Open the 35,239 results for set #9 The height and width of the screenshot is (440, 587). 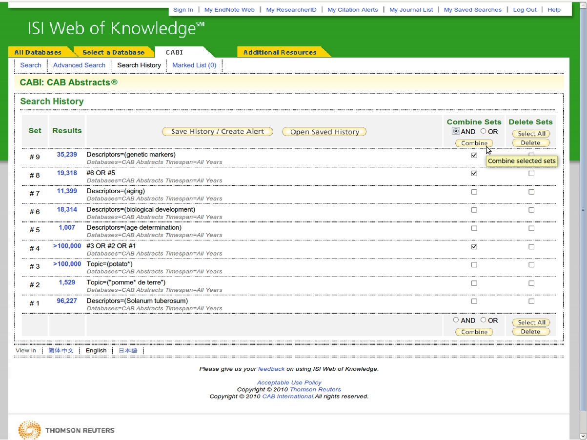click(67, 155)
